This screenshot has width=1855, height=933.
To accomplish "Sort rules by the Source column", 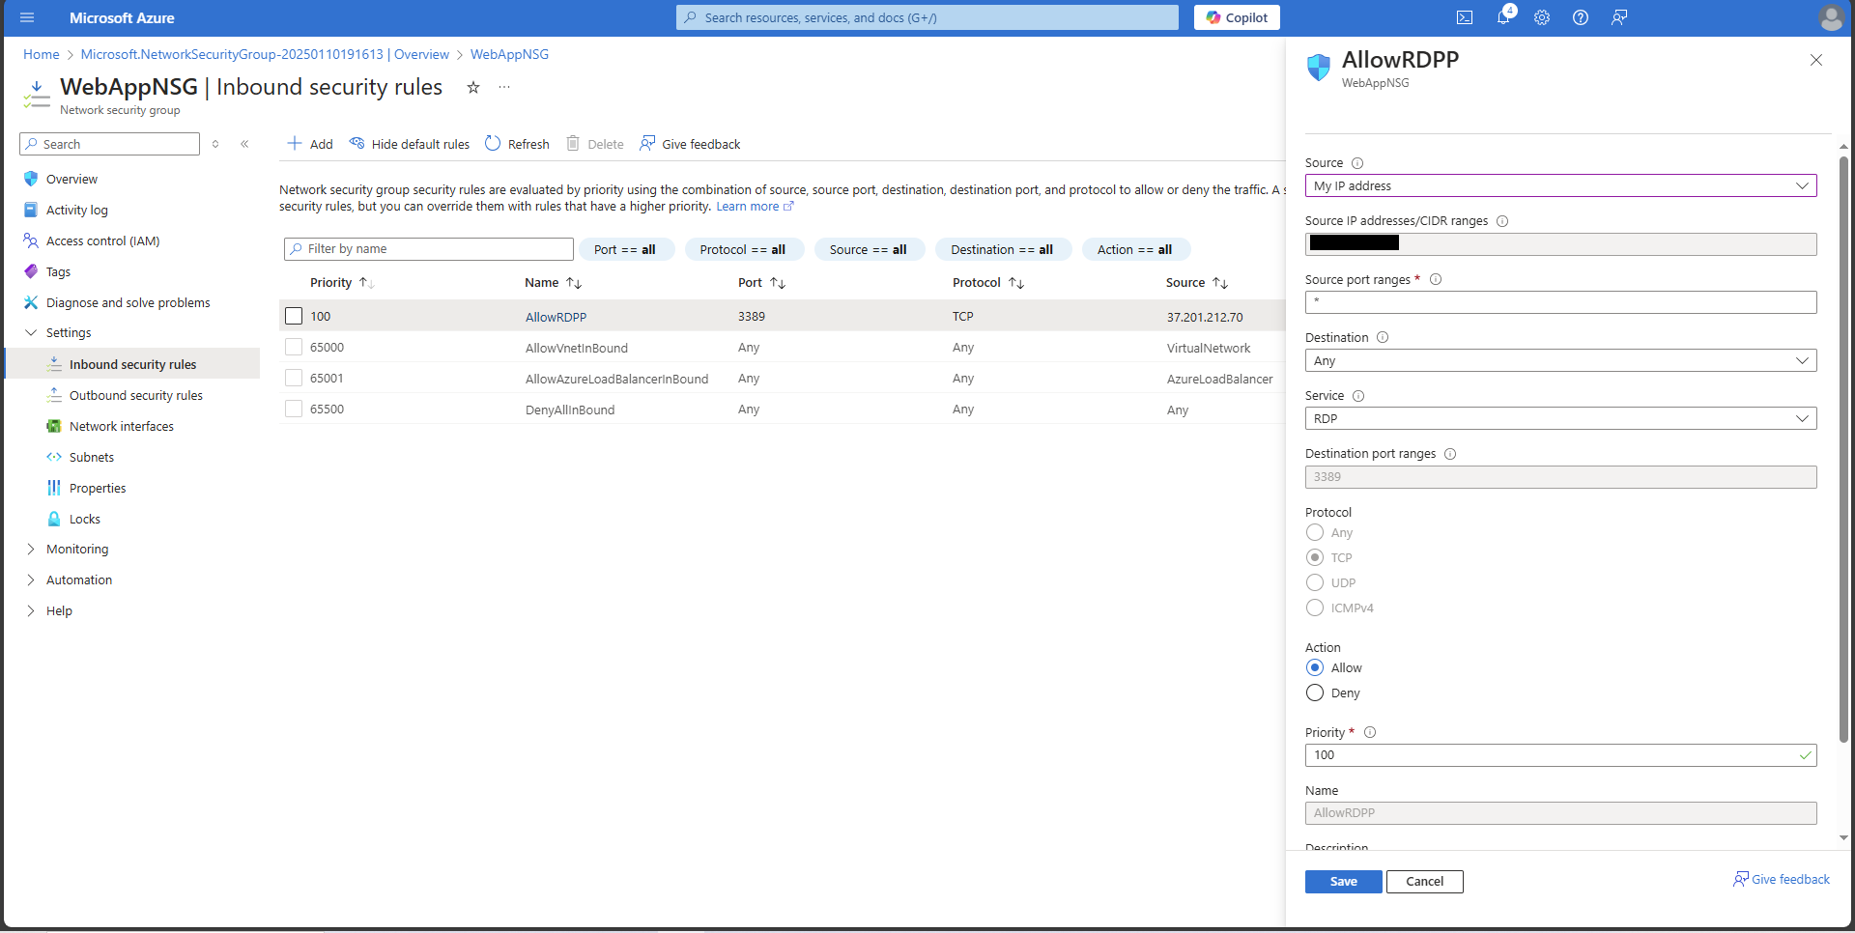I will [1197, 283].
